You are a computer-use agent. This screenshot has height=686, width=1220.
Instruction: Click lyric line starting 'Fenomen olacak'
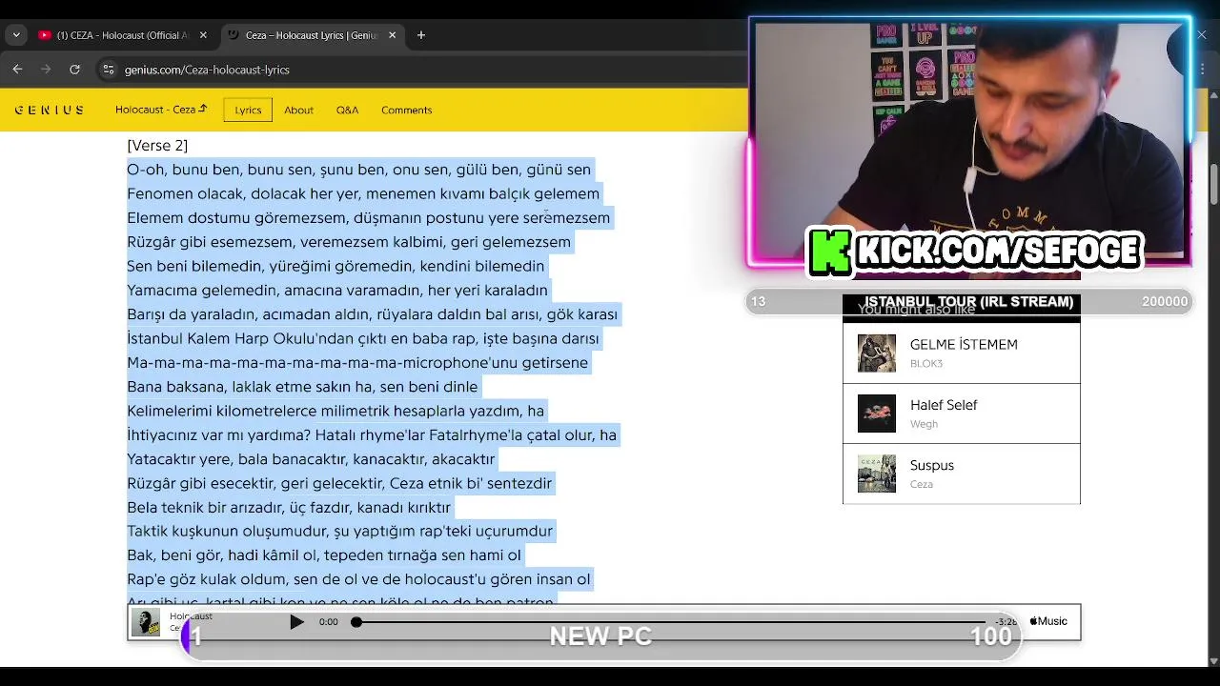[363, 193]
